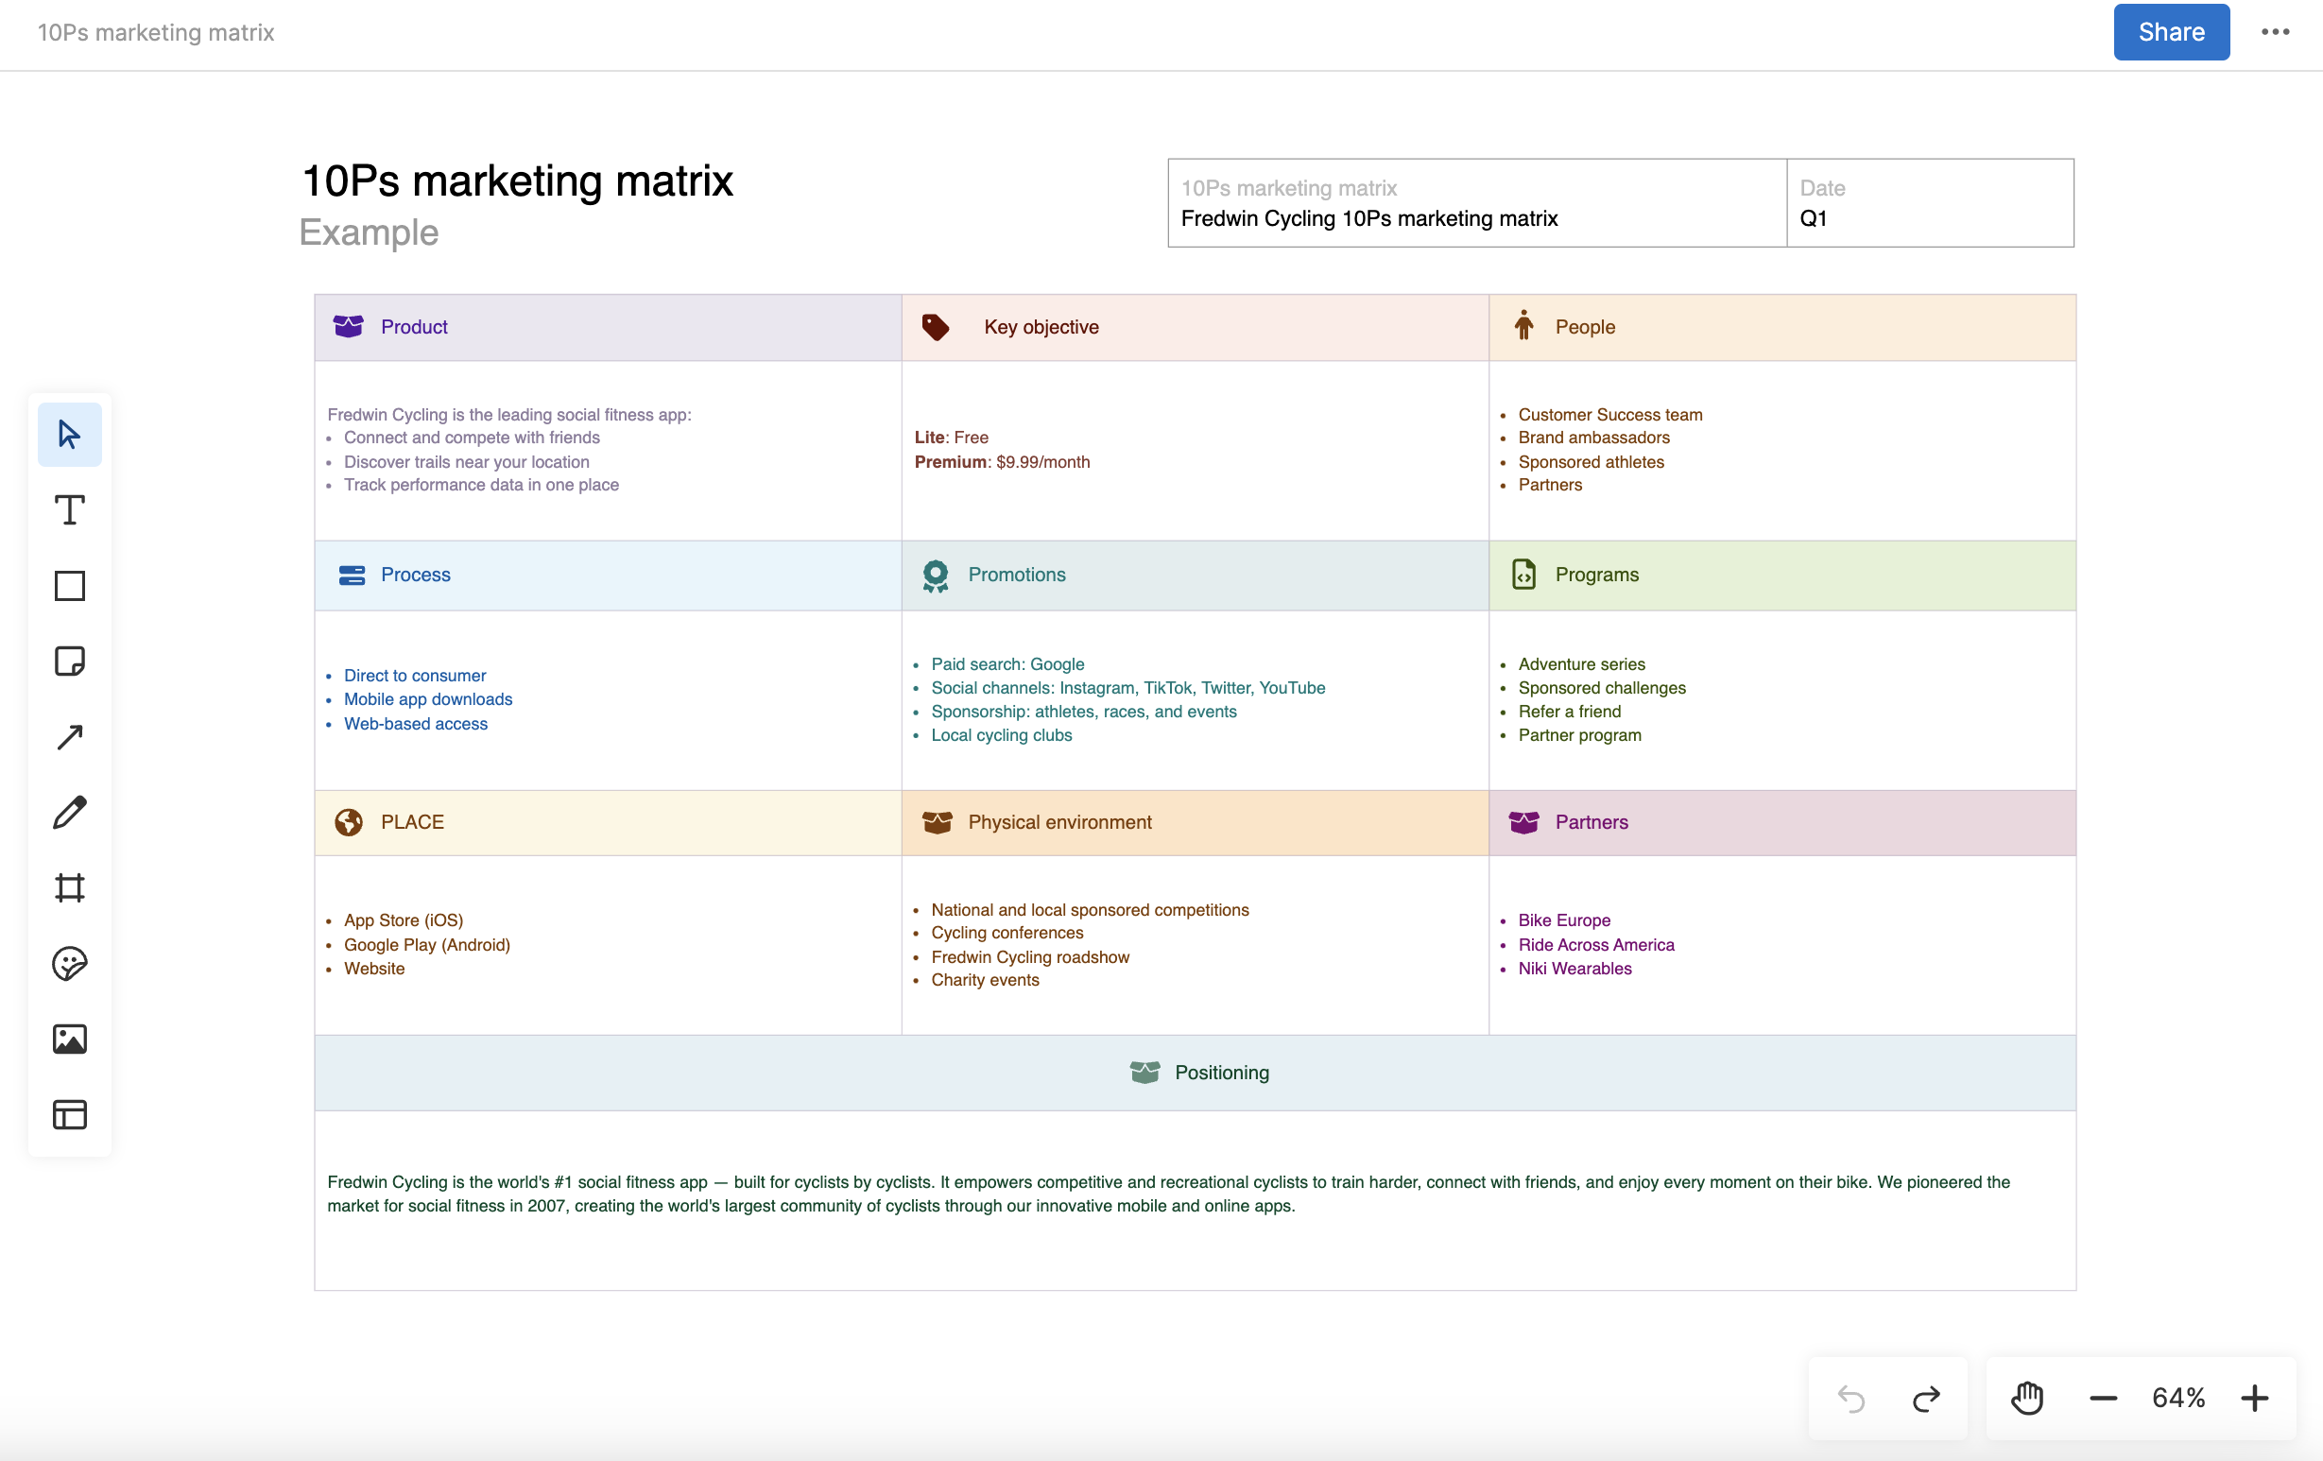This screenshot has height=1461, width=2323.
Task: Pick the arrow line tool
Action: (69, 737)
